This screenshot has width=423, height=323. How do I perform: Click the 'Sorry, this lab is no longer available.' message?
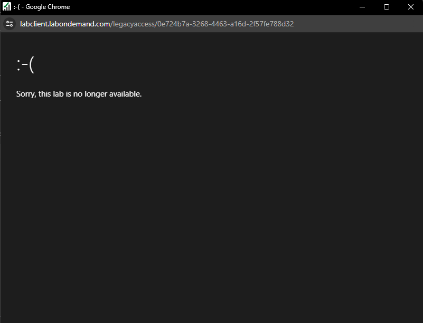pyautogui.click(x=79, y=94)
